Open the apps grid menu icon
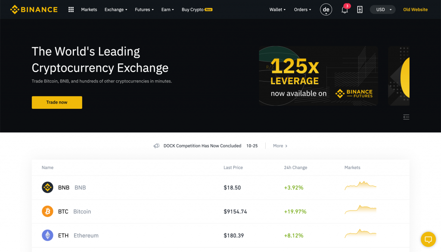The height and width of the screenshot is (252, 441). point(71,9)
